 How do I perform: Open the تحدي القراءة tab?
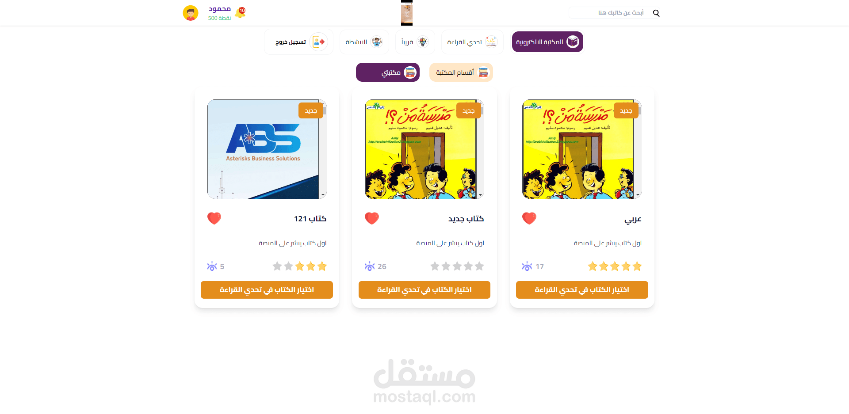[472, 42]
